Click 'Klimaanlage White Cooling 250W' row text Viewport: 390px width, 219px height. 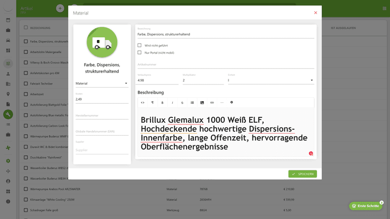(x=52, y=200)
